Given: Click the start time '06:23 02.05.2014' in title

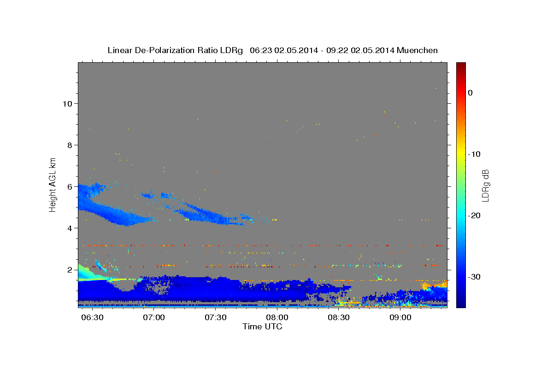Looking at the screenshot, I should pyautogui.click(x=283, y=50).
